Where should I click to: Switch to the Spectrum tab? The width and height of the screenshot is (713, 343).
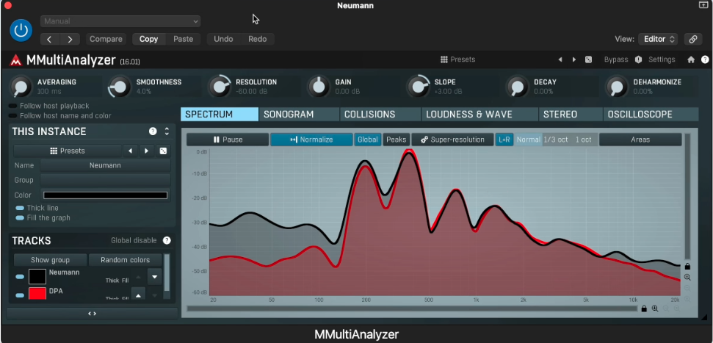[x=220, y=114]
